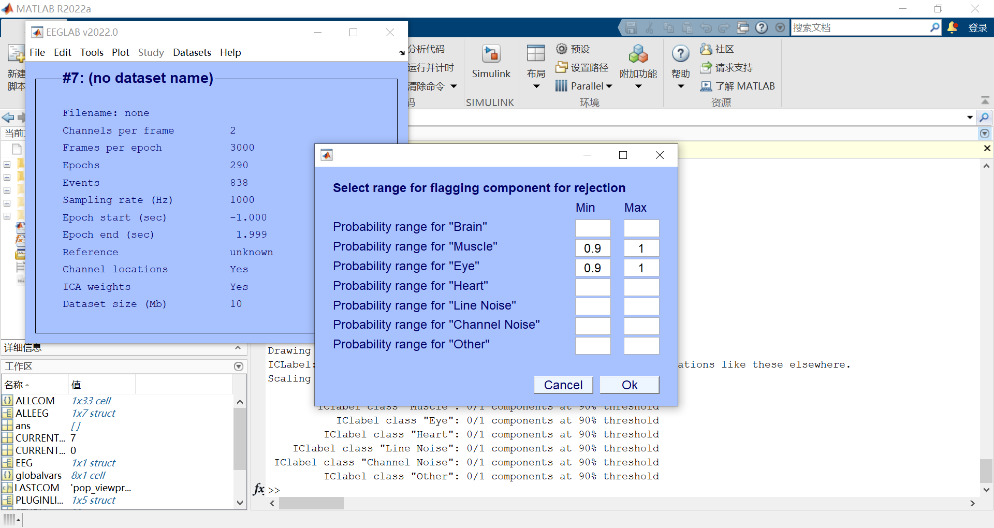This screenshot has width=994, height=528.
Task: Expand the first folder in the Current Folder tree
Action: pos(7,164)
